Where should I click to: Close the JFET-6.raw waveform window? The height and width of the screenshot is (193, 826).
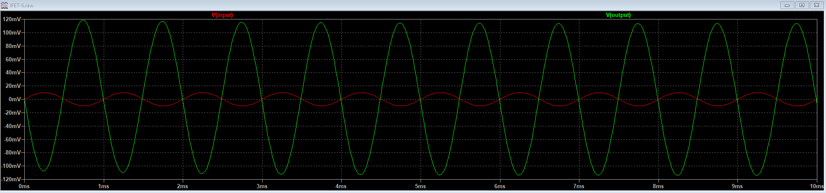pyautogui.click(x=816, y=5)
